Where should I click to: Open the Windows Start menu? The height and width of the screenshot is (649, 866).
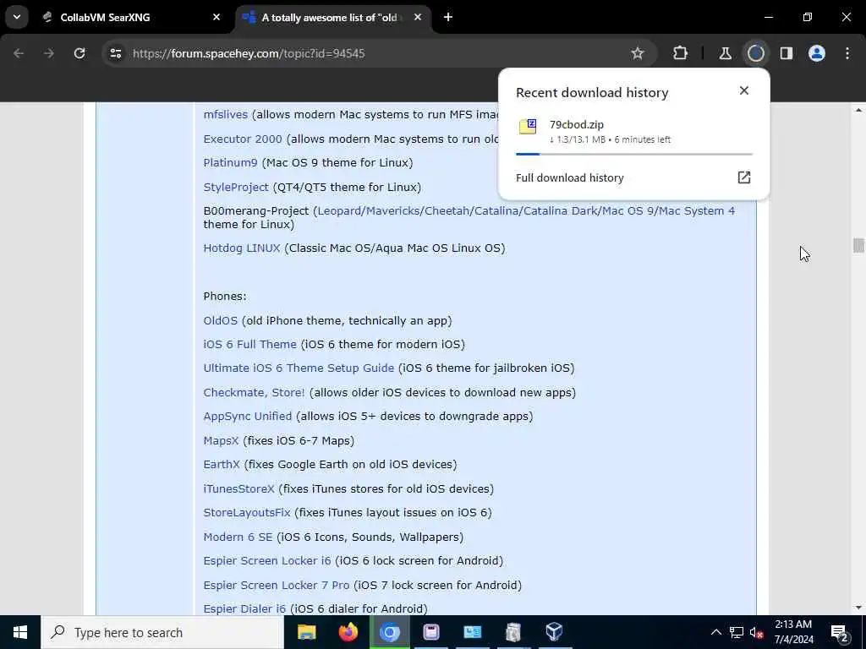tap(20, 632)
